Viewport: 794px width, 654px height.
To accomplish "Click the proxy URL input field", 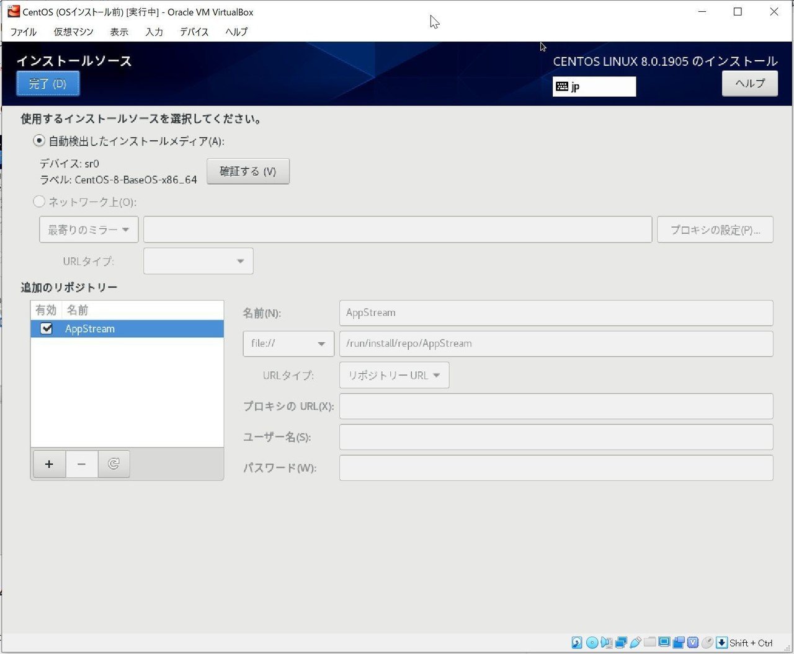I will [556, 406].
